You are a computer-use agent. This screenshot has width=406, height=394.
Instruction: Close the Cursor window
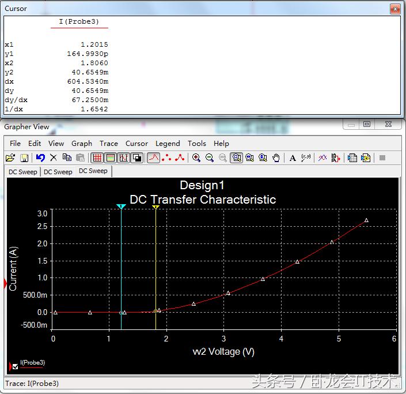[394, 9]
